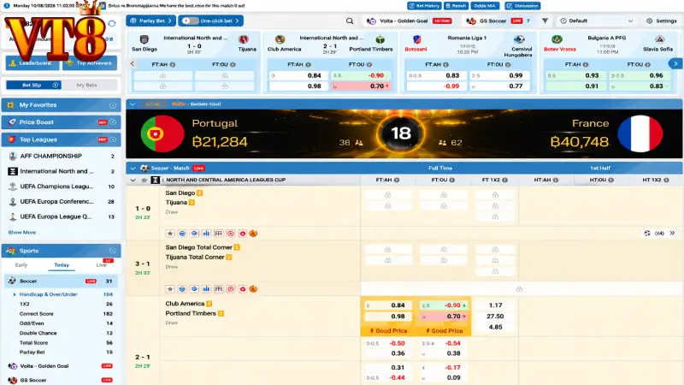The height and width of the screenshot is (385, 684).
Task: Open Top Achievers button
Action: pos(90,63)
